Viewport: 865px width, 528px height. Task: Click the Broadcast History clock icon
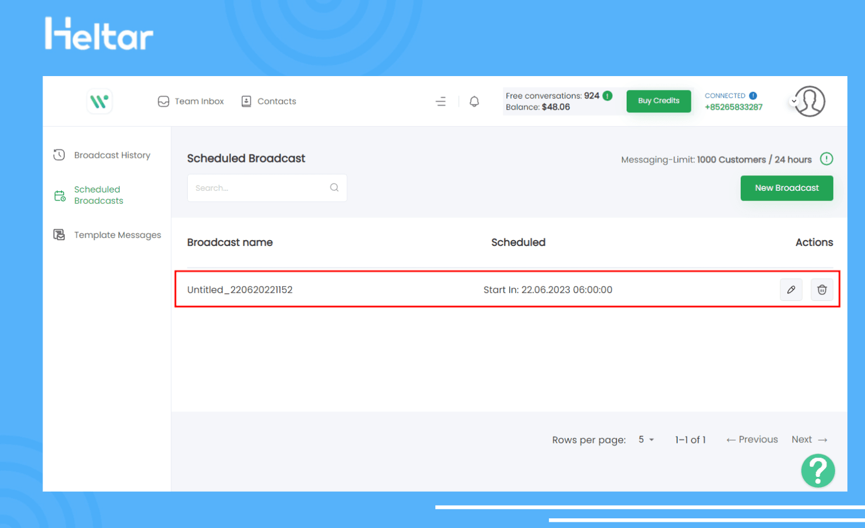[59, 155]
